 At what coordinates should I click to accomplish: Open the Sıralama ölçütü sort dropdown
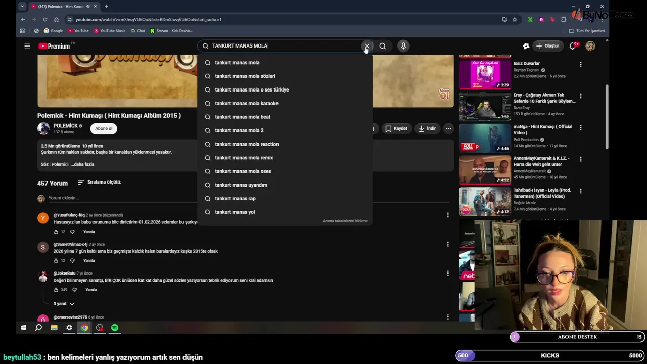[100, 182]
